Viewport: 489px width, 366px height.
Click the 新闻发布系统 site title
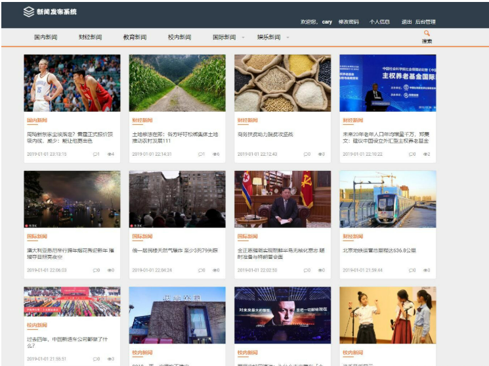pos(56,12)
